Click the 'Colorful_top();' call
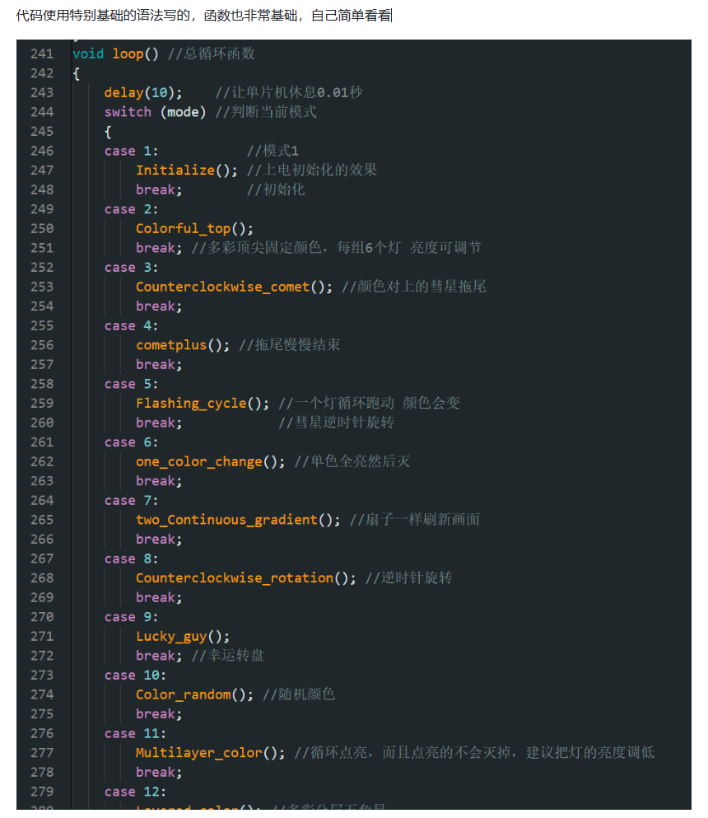The height and width of the screenshot is (818, 708). click(194, 229)
